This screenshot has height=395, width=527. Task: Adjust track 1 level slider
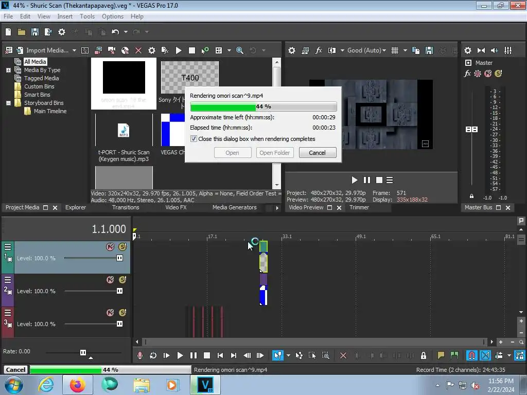(119, 258)
